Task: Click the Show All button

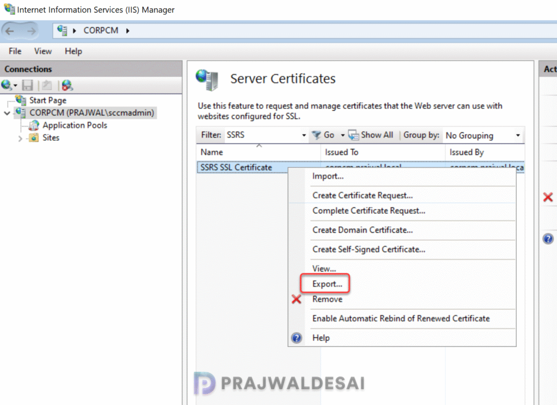Action: (x=371, y=135)
